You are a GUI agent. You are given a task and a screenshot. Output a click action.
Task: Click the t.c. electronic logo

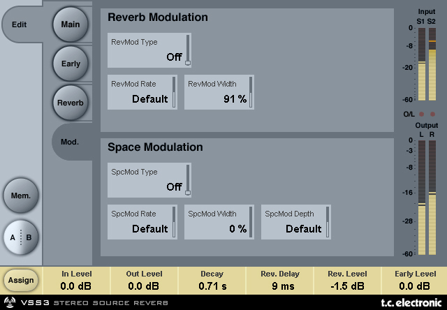point(409,304)
